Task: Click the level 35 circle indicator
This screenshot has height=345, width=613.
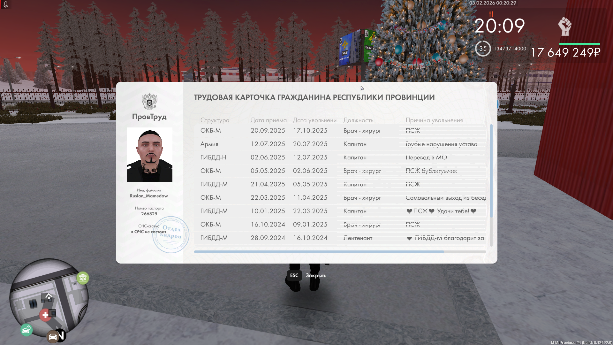Action: pyautogui.click(x=483, y=49)
